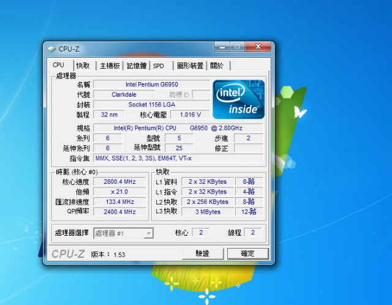Click the maximize button of CPU-Z
Image resolution: width=392 pixels, height=305 pixels.
[237, 47]
